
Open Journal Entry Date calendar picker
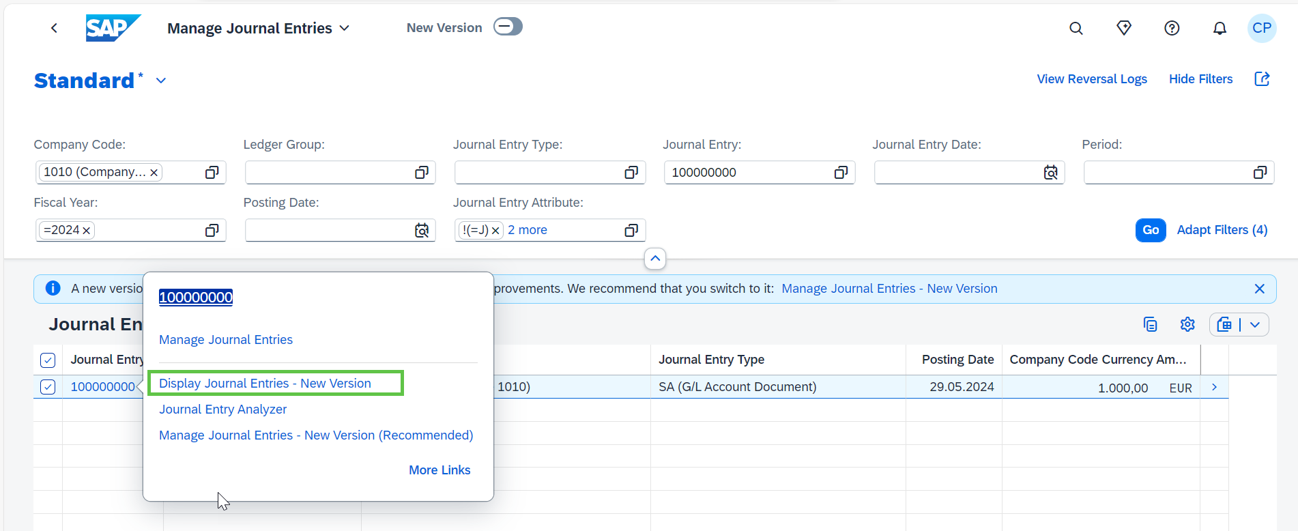pyautogui.click(x=1051, y=173)
